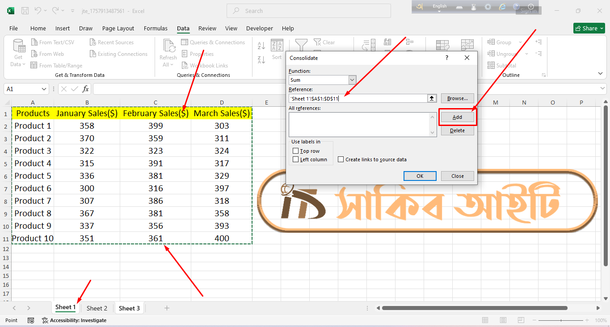Click the Save icon in title bar

(x=25, y=11)
